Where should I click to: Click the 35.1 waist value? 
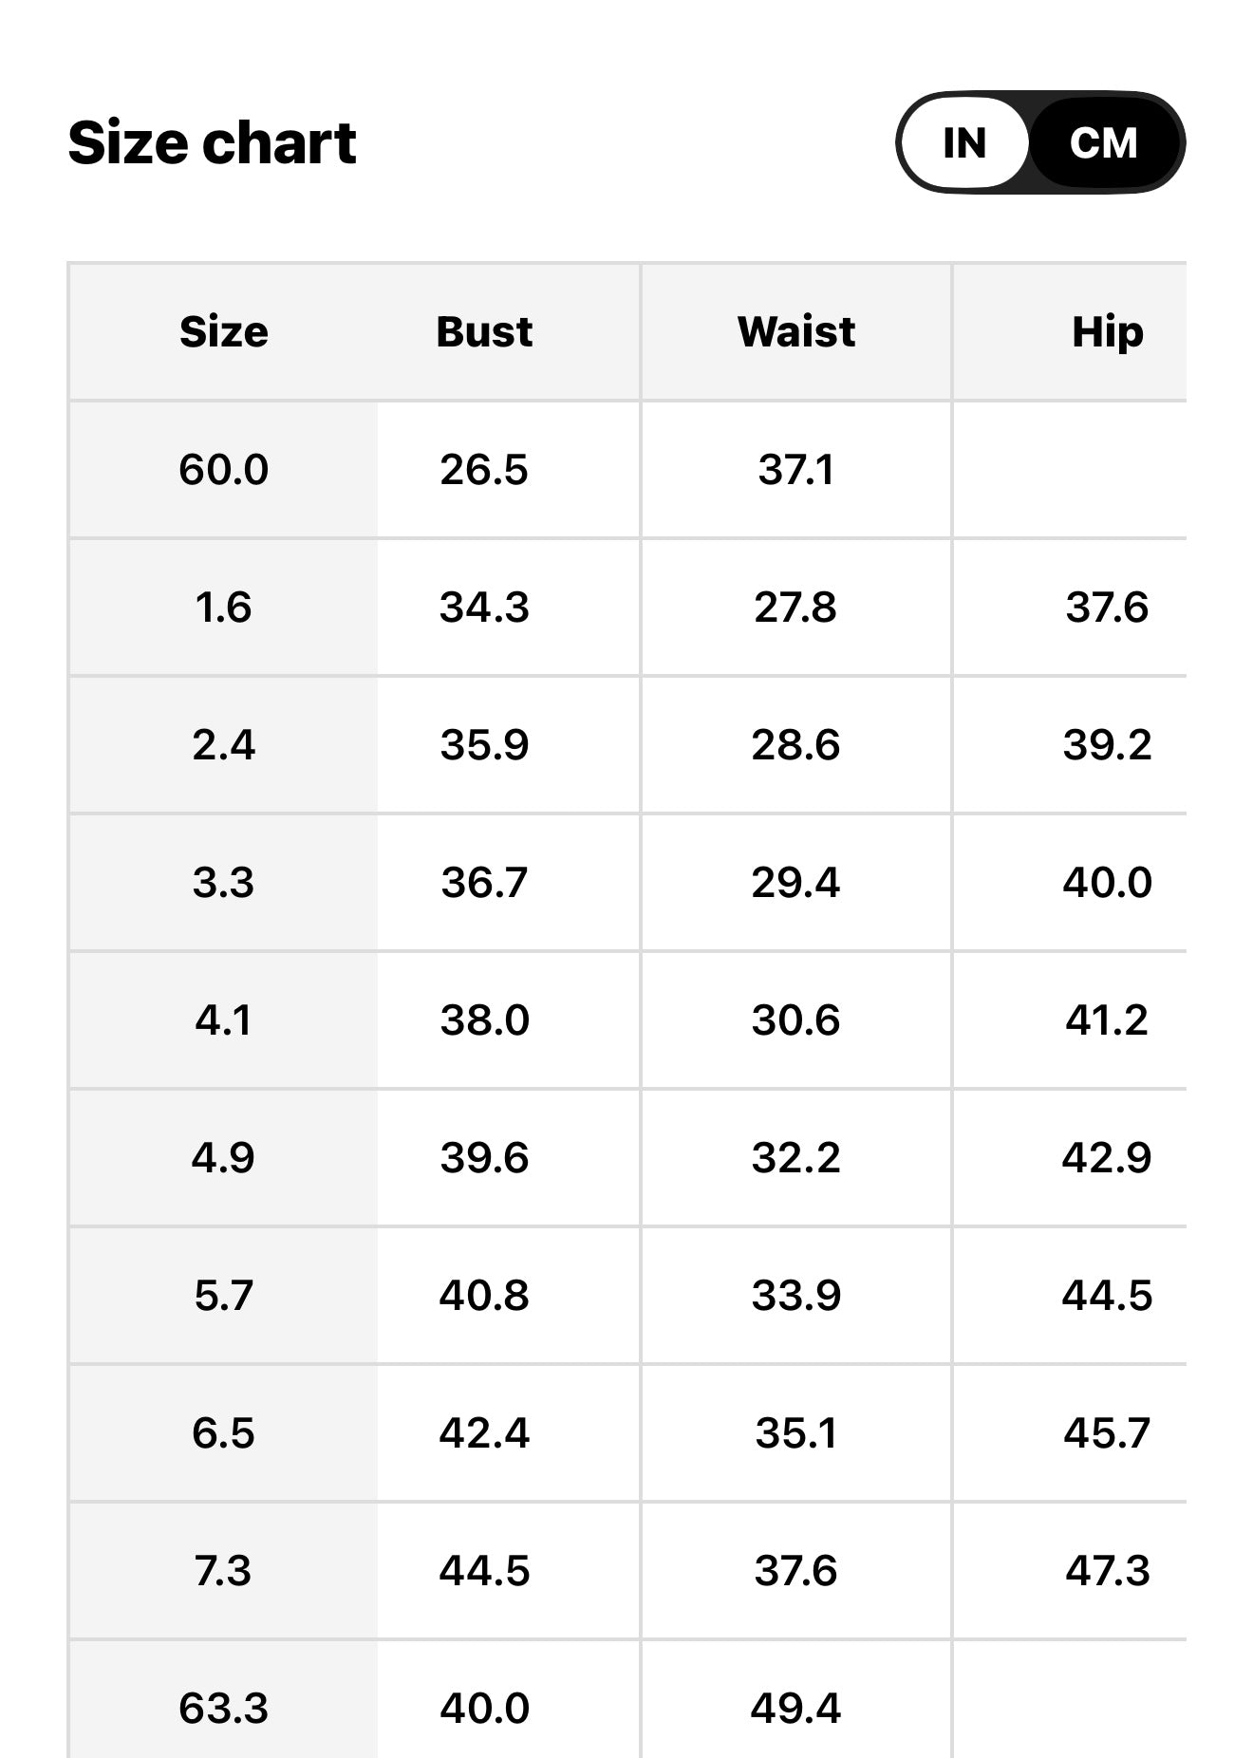point(795,1433)
